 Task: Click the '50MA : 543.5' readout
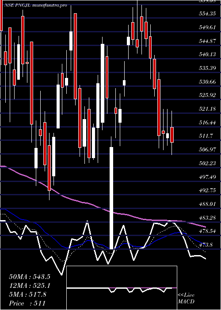click(30, 277)
